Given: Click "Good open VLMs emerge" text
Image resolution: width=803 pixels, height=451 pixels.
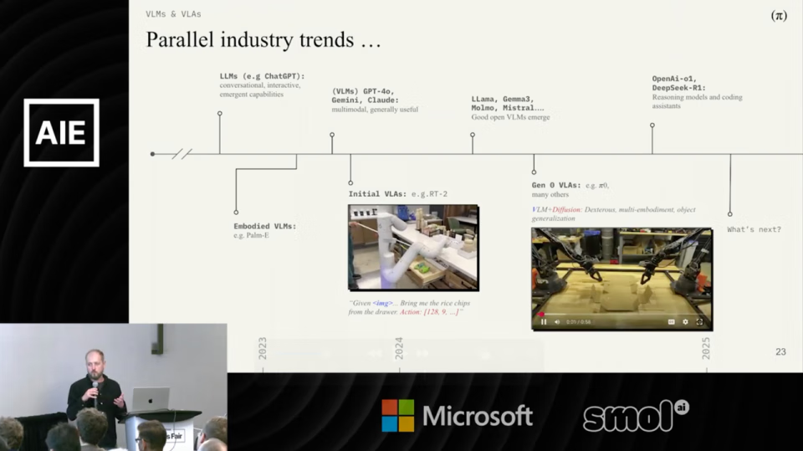Looking at the screenshot, I should (510, 117).
